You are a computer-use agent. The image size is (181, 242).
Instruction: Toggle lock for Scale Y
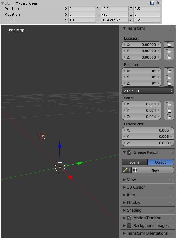point(169,110)
